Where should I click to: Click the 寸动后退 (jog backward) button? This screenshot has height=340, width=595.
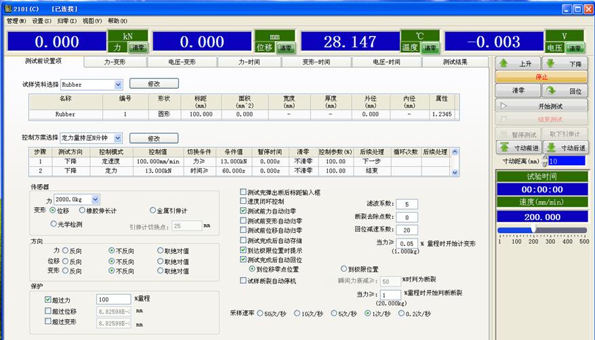(565, 147)
